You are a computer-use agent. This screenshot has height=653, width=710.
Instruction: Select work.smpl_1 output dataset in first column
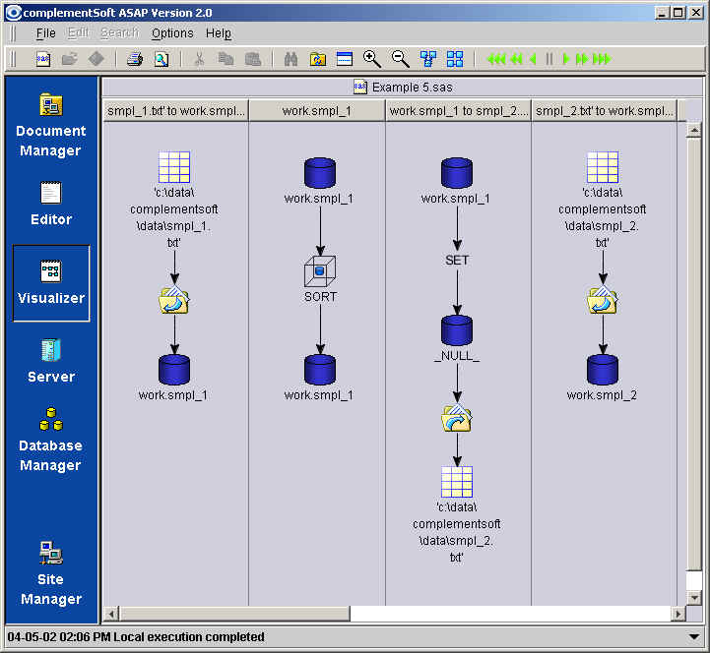pyautogui.click(x=174, y=370)
